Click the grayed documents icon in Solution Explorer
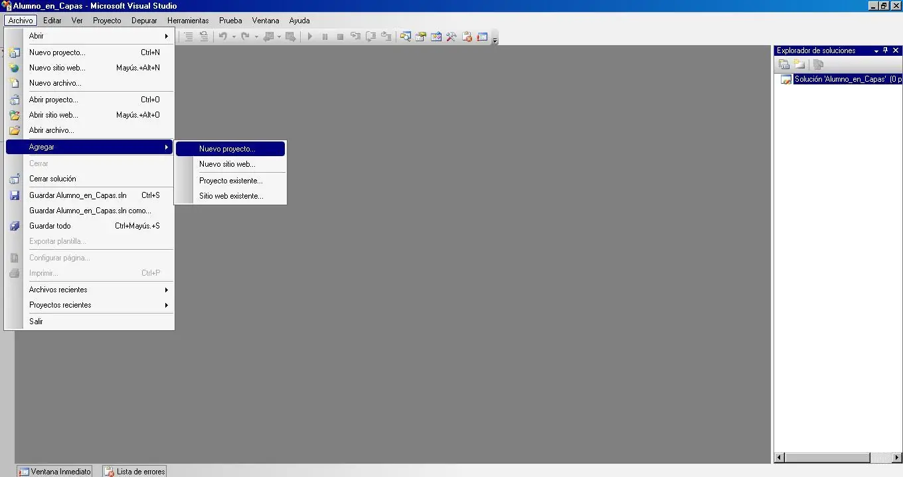 tap(818, 64)
